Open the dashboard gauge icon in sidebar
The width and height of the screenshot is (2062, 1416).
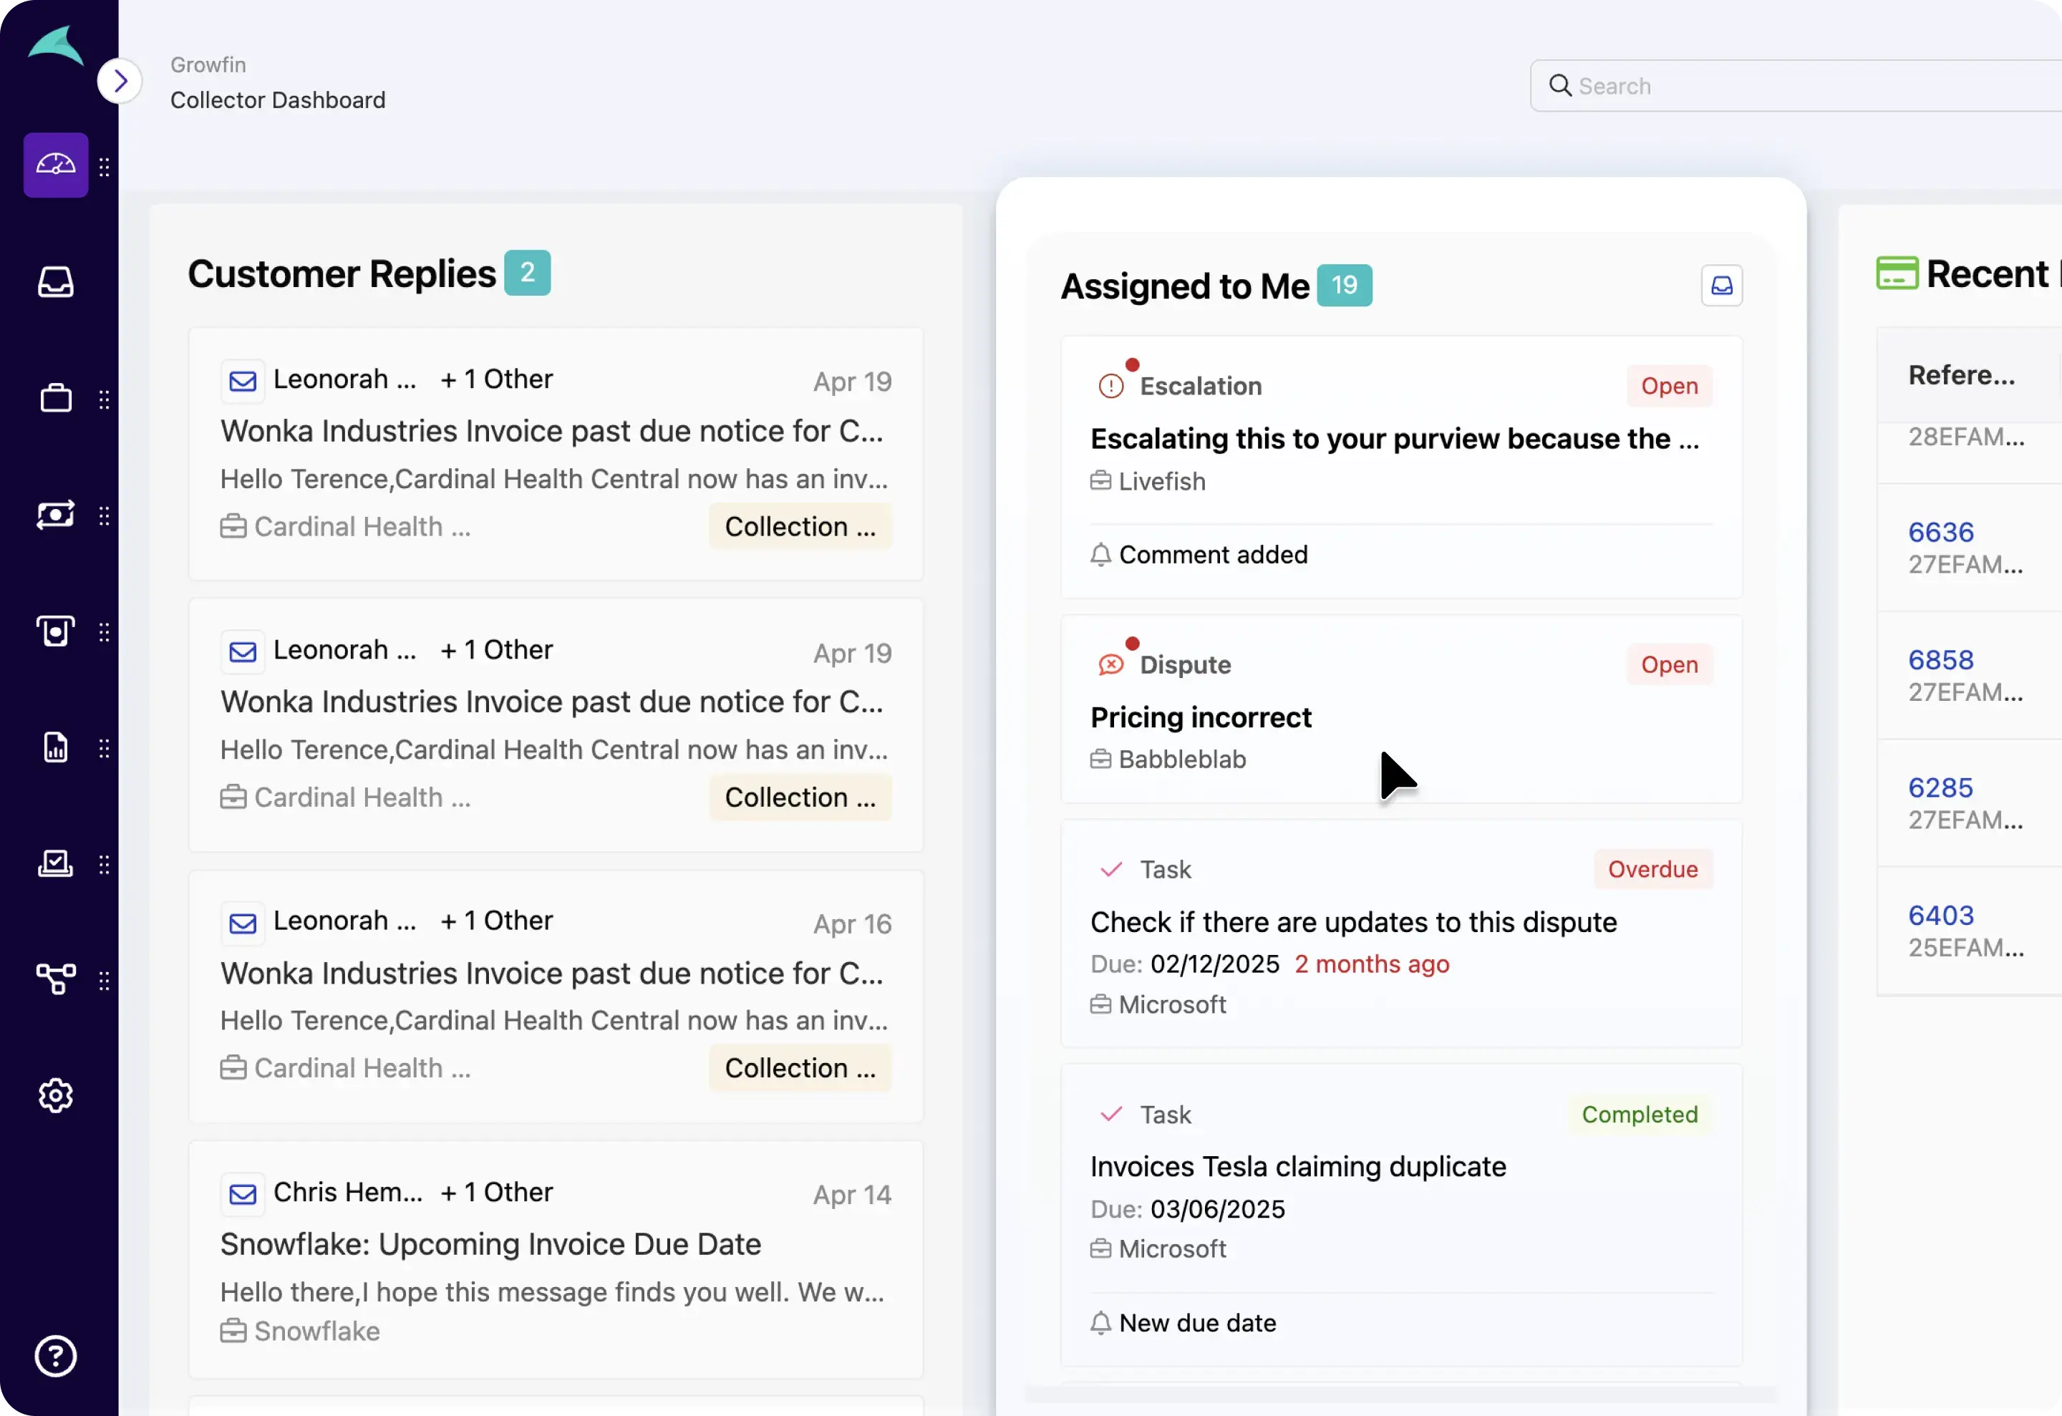pyautogui.click(x=55, y=165)
